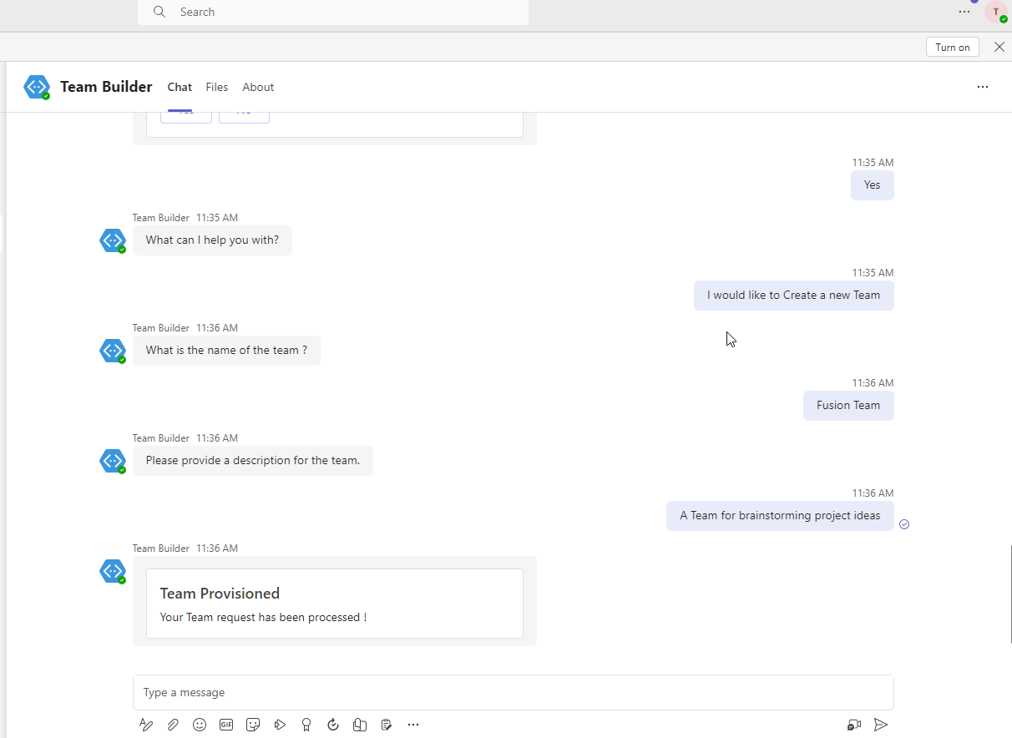Send Praise to a teammate
This screenshot has width=1012, height=738.
[306, 725]
